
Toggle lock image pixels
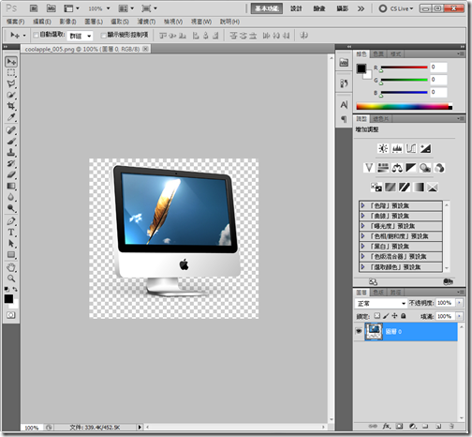pyautogui.click(x=386, y=316)
